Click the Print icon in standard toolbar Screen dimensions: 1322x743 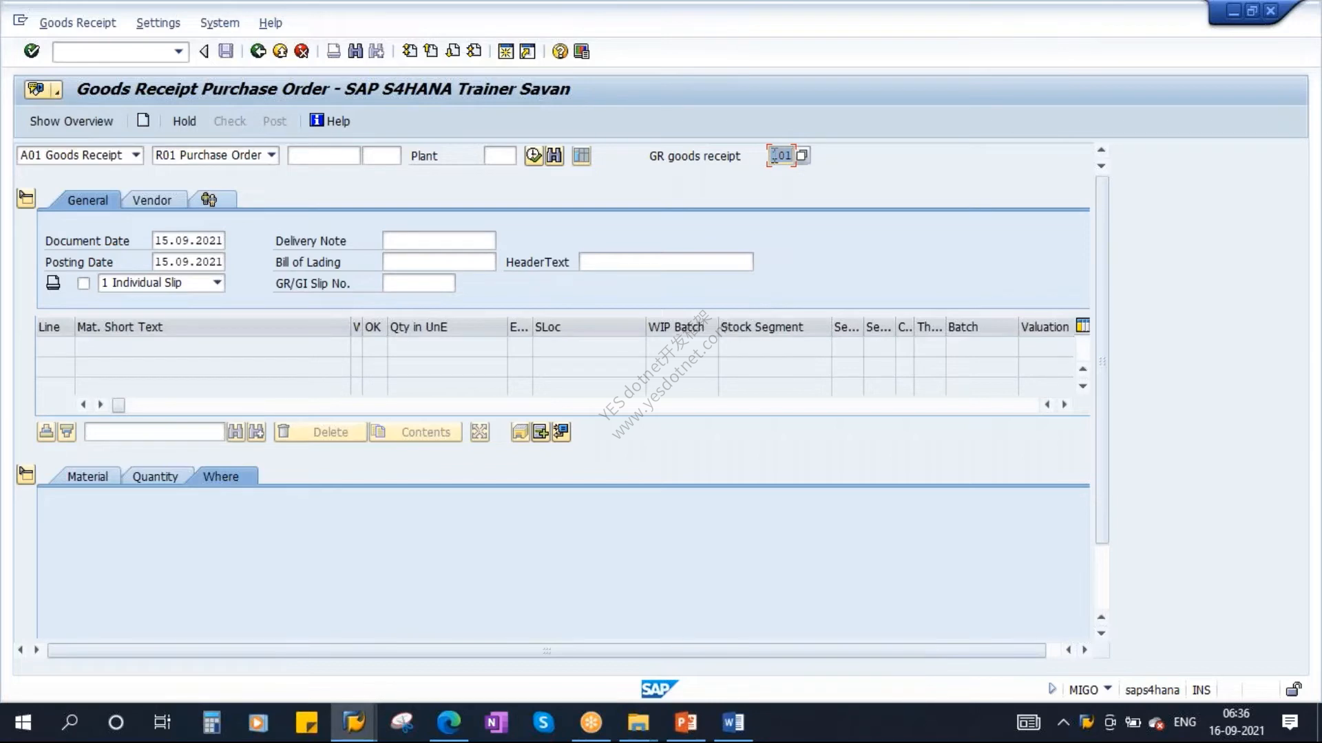click(333, 51)
